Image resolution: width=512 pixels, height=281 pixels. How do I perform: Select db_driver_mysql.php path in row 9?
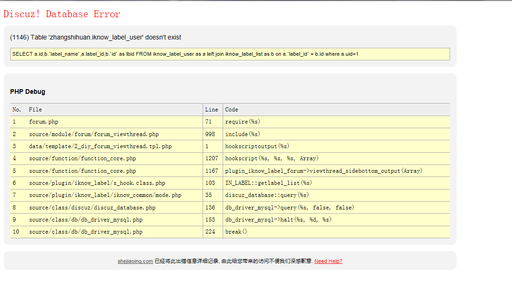click(86, 220)
